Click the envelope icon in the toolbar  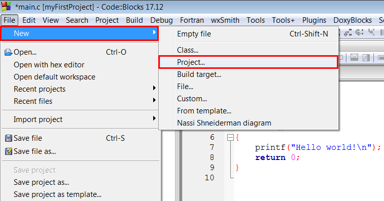pos(354,57)
